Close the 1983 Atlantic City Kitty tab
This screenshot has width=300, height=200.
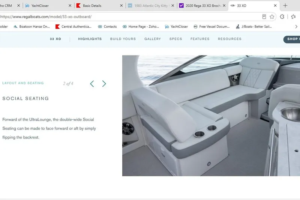pos(173,6)
